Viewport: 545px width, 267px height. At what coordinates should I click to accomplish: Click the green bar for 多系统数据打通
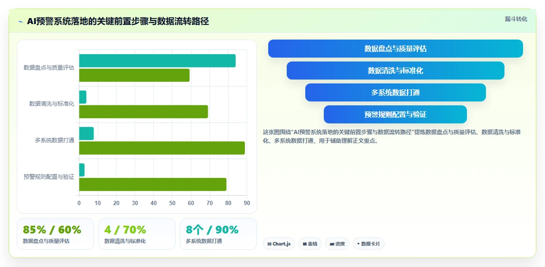pos(162,148)
